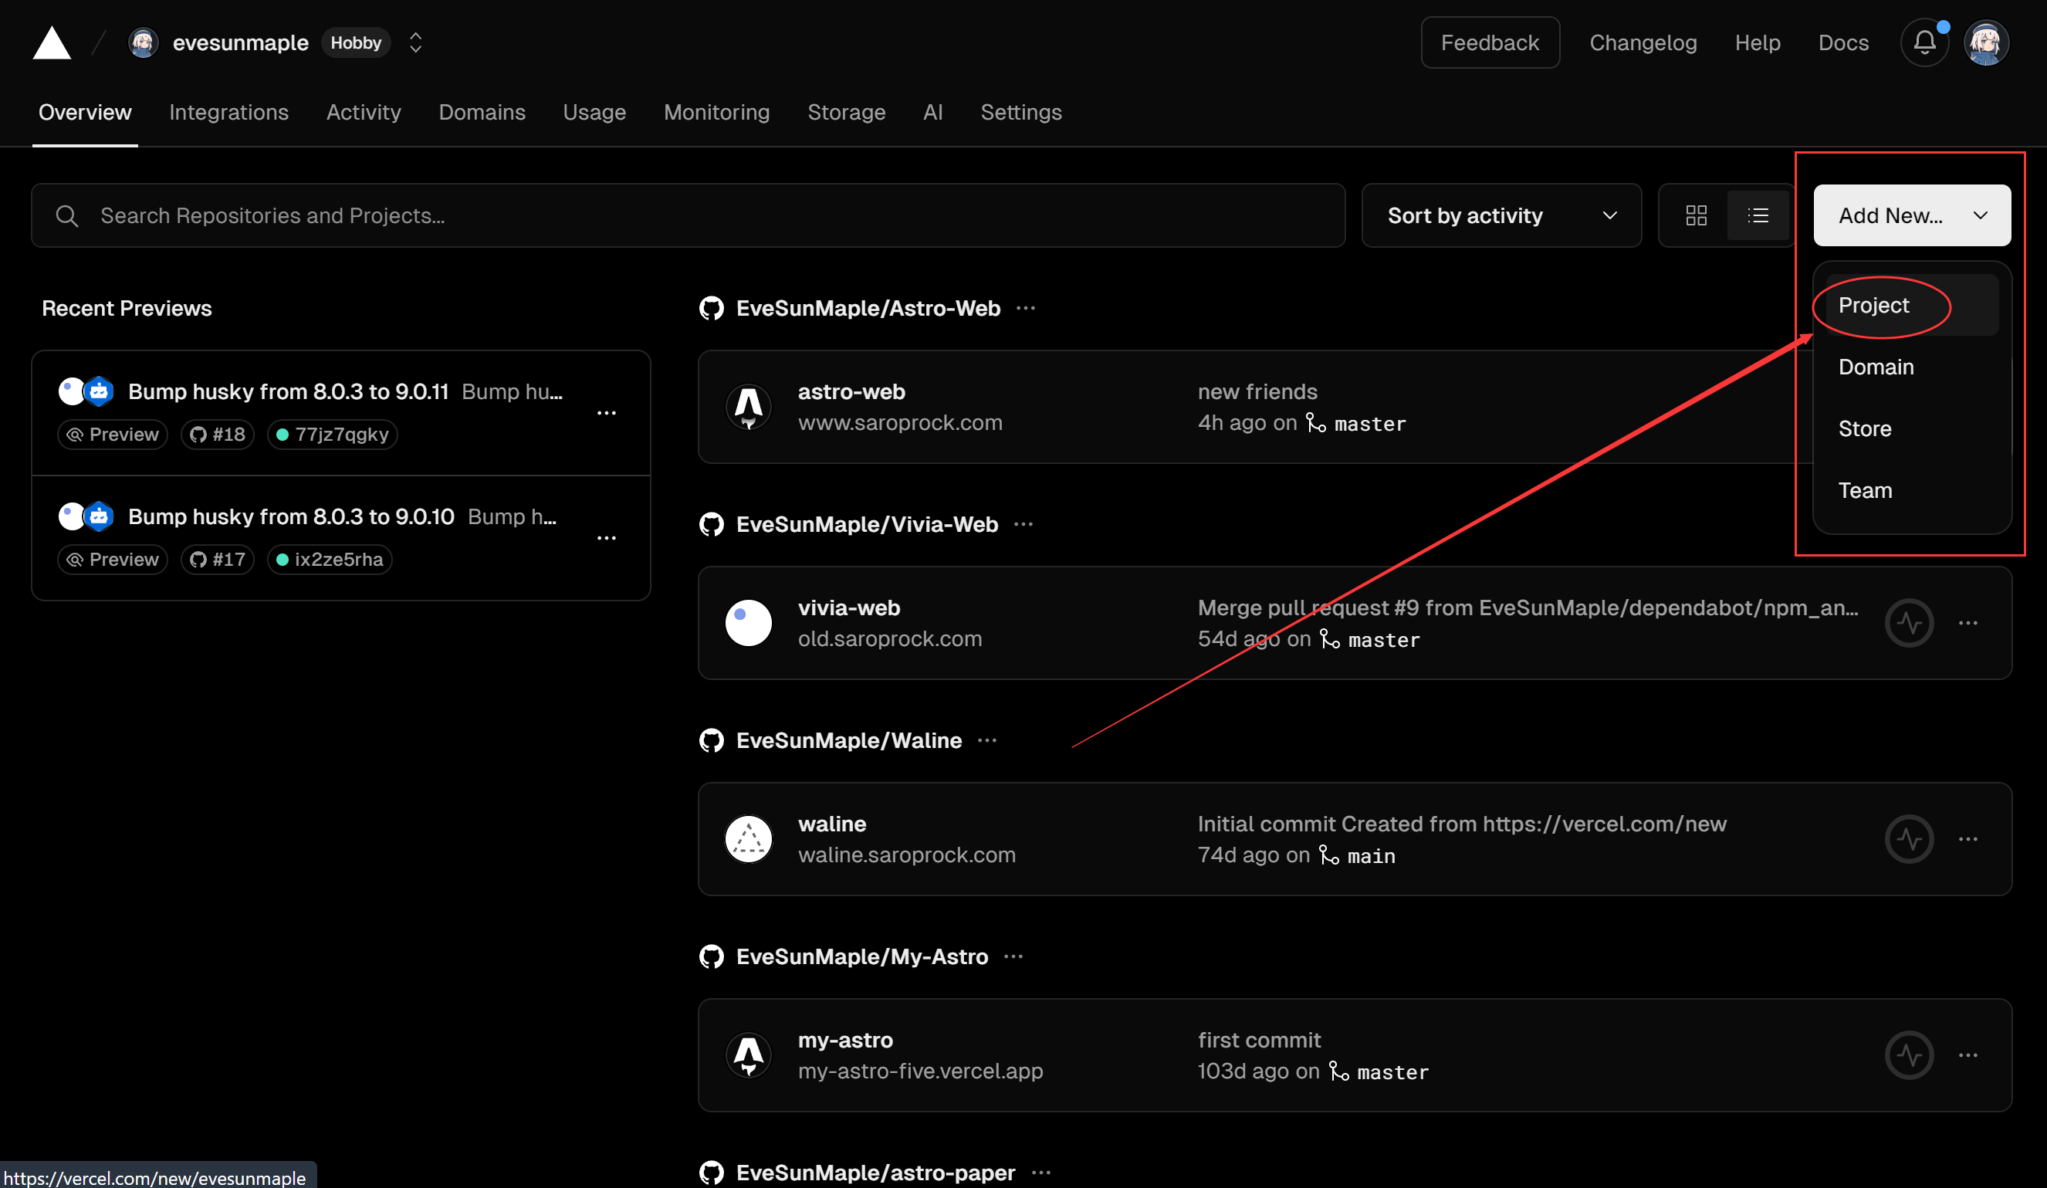Choose Domain in the Add New menu
2047x1188 pixels.
1876,367
